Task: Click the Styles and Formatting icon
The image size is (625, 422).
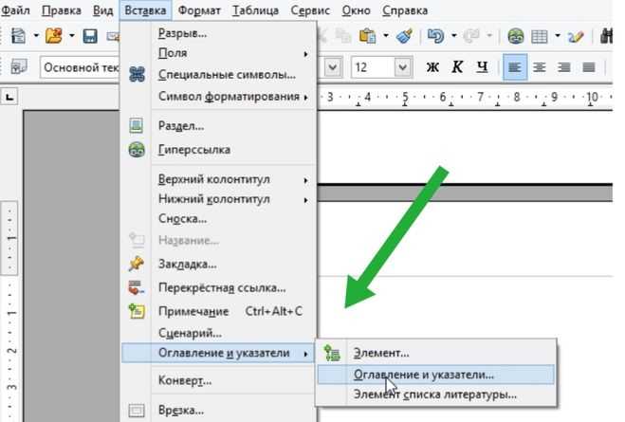Action: [x=19, y=67]
